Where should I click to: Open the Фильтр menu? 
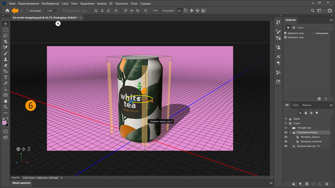pyautogui.click(x=102, y=3)
